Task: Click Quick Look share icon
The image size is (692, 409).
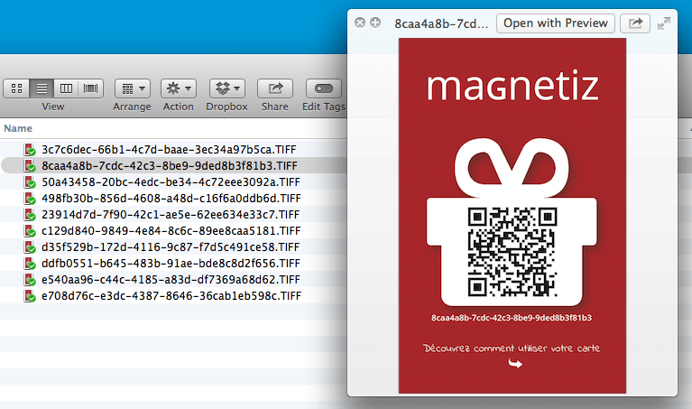Action: (x=636, y=23)
